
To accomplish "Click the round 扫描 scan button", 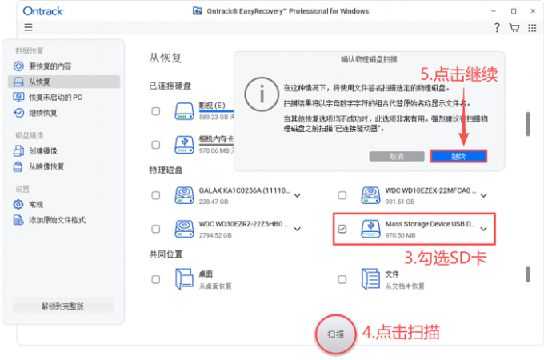I will click(x=335, y=334).
